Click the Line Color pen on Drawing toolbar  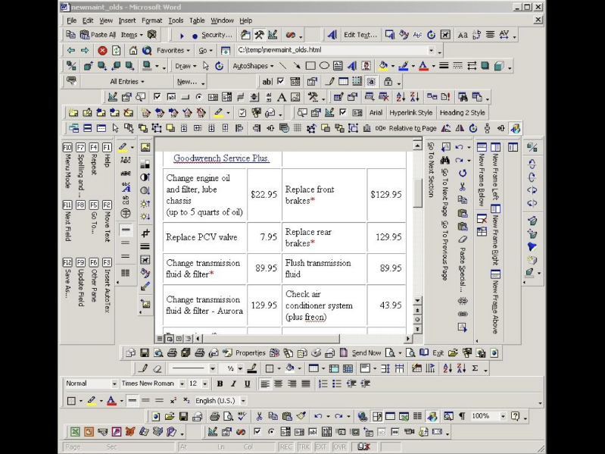[x=403, y=66]
